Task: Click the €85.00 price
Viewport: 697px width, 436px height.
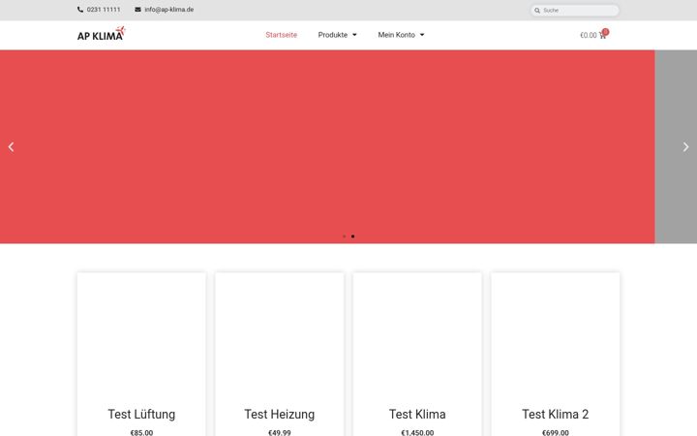Action: [141, 432]
